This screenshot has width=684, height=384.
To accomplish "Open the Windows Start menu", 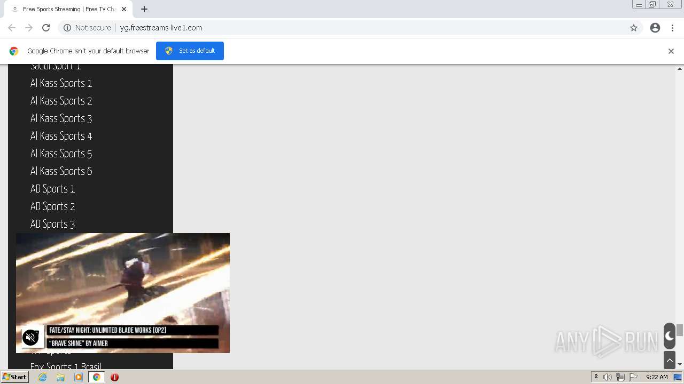I will tap(14, 377).
